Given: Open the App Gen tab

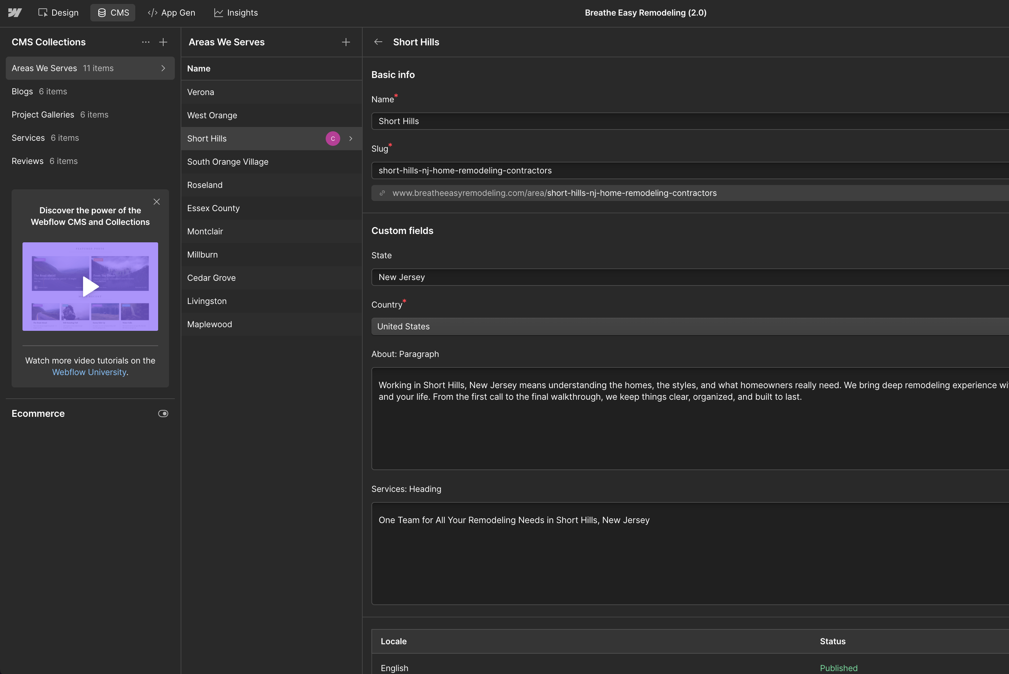Looking at the screenshot, I should tap(171, 12).
